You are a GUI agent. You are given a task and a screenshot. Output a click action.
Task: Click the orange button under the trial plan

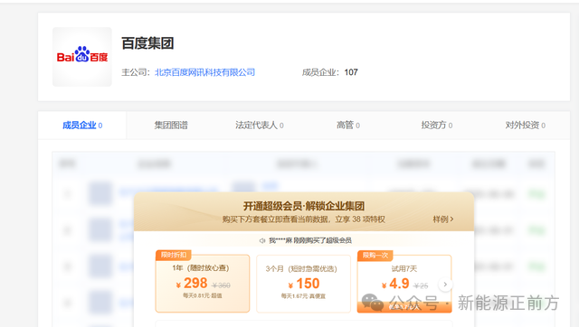pos(404,307)
